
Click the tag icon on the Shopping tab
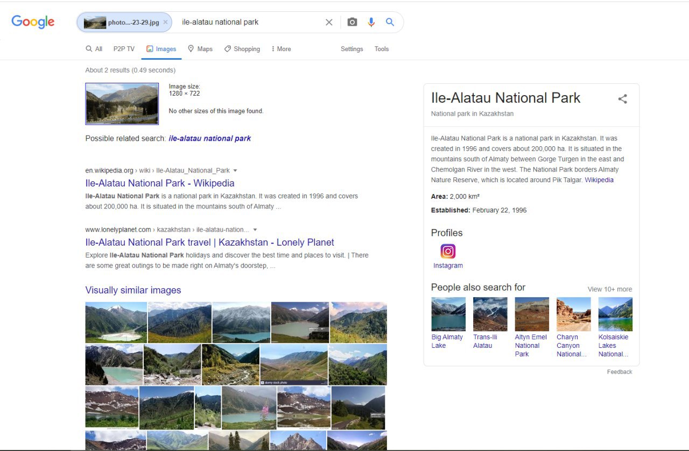coord(228,49)
